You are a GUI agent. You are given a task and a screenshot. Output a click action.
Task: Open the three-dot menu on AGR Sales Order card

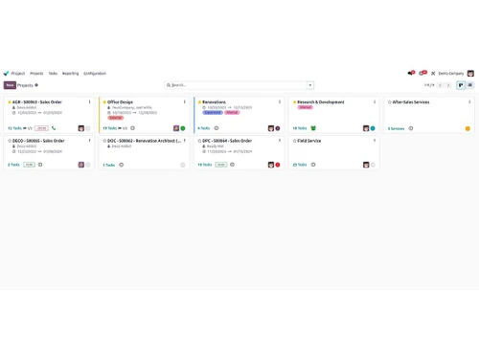pyautogui.click(x=89, y=101)
